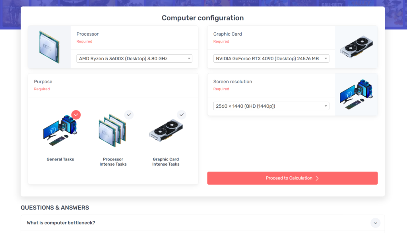Open the NVIDIA GeForce RTX 4090 dropdown
Screen dimensions: 407x233
(x=271, y=59)
